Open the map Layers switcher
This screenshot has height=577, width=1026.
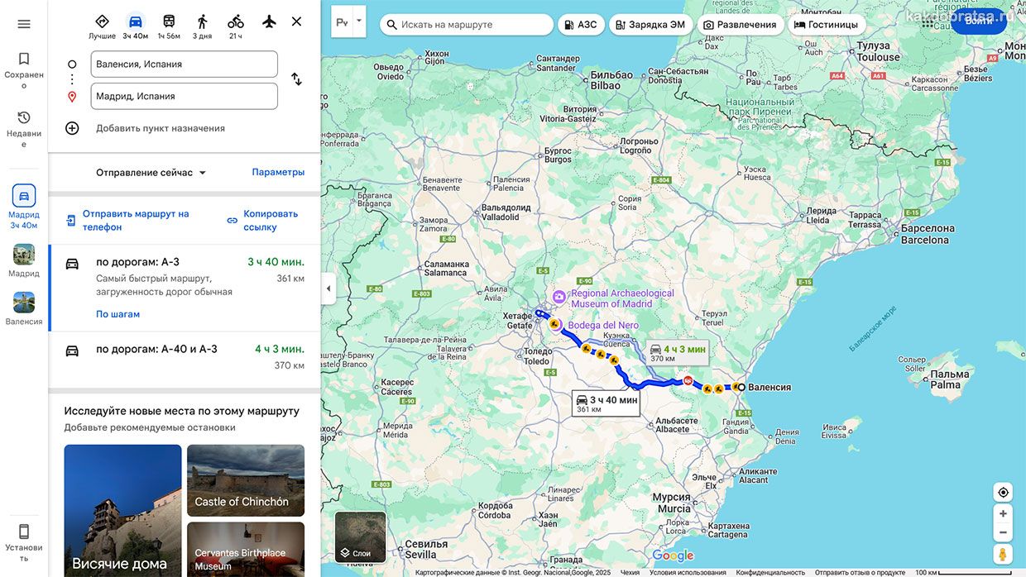360,537
